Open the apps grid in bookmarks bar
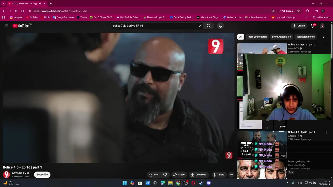Viewport: 333px width, 187px height. (3, 17)
